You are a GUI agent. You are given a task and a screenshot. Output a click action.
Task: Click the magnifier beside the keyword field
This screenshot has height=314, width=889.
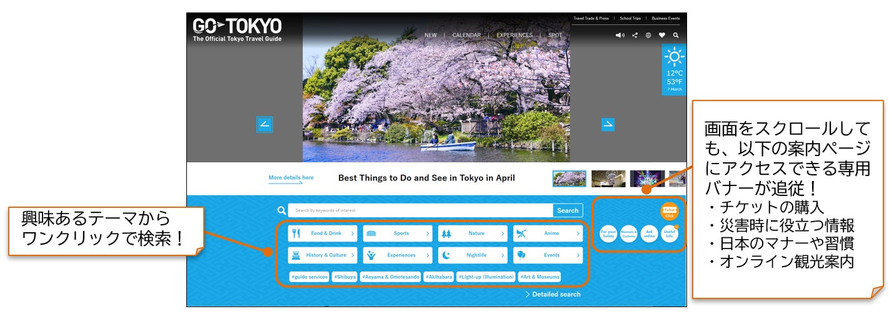281,210
